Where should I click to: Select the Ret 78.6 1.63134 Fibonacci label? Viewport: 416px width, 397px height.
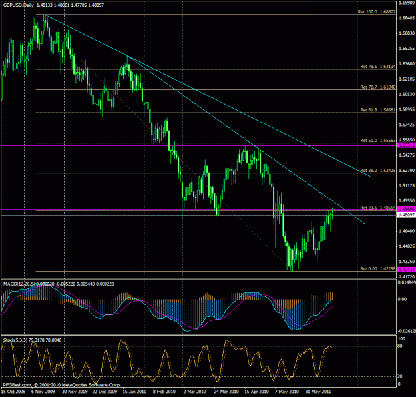[x=378, y=67]
